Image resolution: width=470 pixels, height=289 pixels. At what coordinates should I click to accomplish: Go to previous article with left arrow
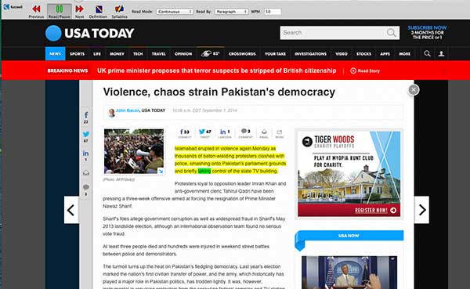[71, 210]
